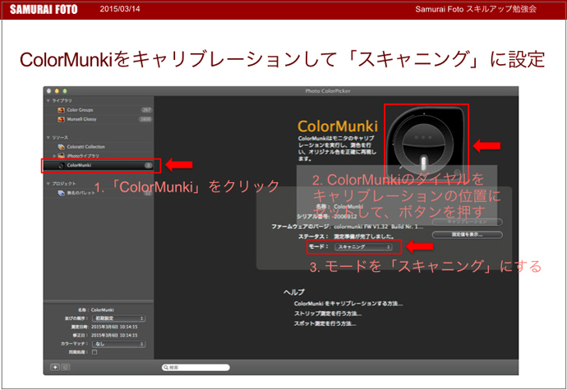Click the 測定日時 value 2015年3月6日 10:14:15

[114, 327]
